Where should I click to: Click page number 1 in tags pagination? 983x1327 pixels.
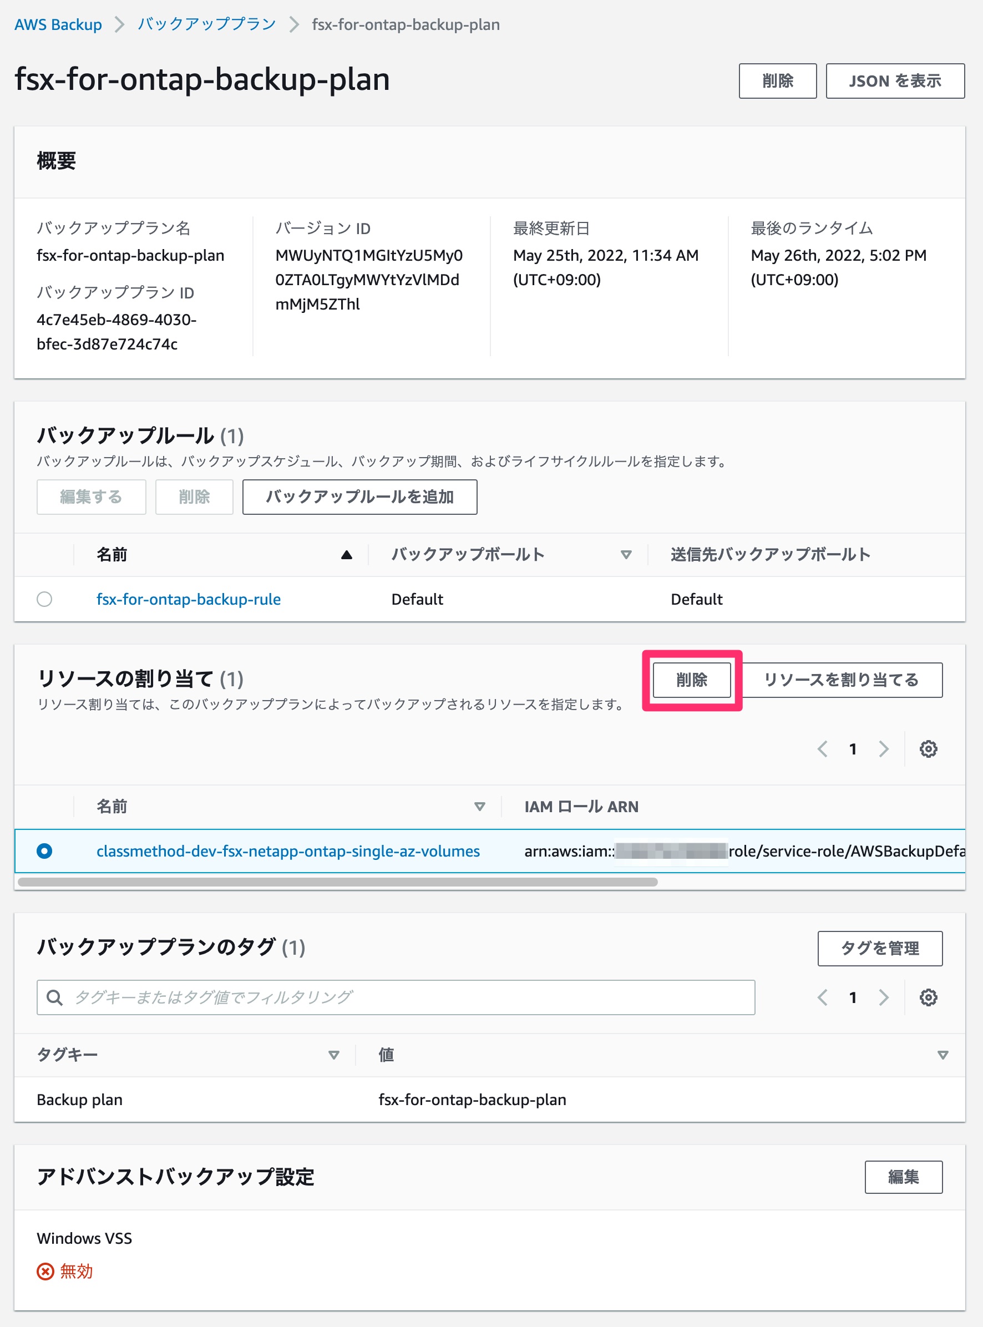pos(853,998)
